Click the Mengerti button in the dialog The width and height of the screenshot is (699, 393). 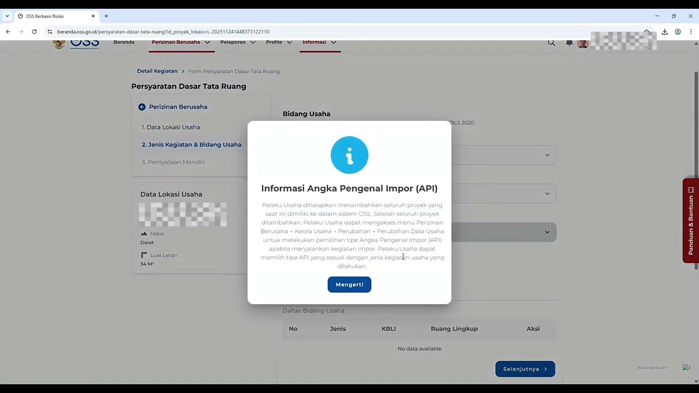pyautogui.click(x=349, y=284)
